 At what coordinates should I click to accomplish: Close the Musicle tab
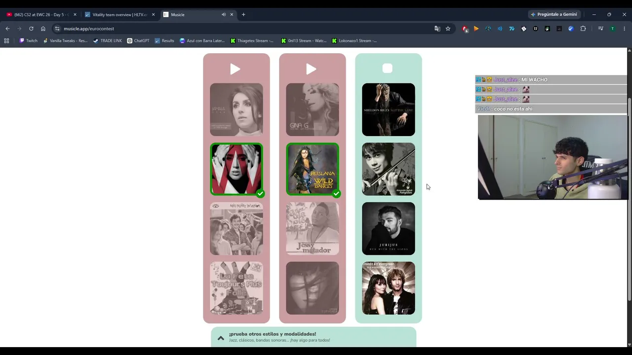click(232, 14)
